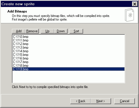Remove the selected bitmap
This screenshot has height=108, width=139.
pyautogui.click(x=32, y=31)
